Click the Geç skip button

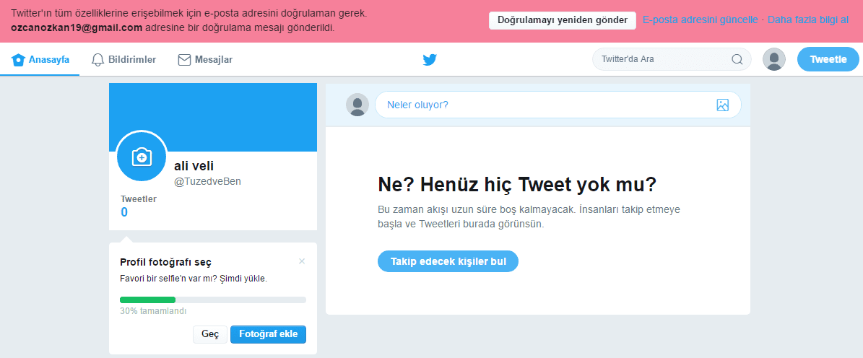click(x=210, y=334)
